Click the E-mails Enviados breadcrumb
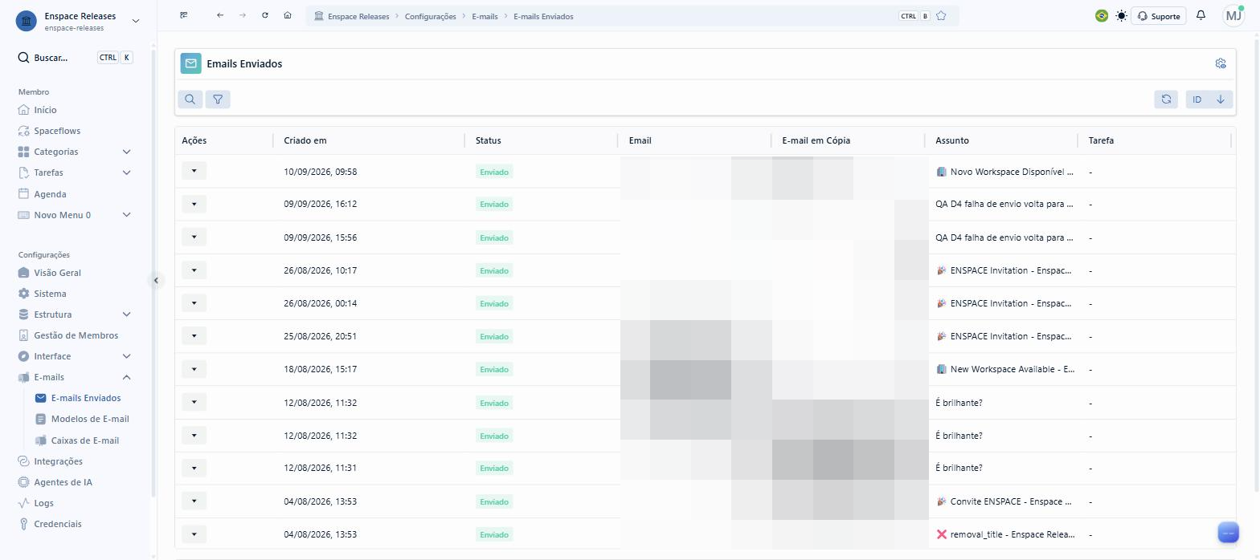The height and width of the screenshot is (560, 1260). click(543, 16)
